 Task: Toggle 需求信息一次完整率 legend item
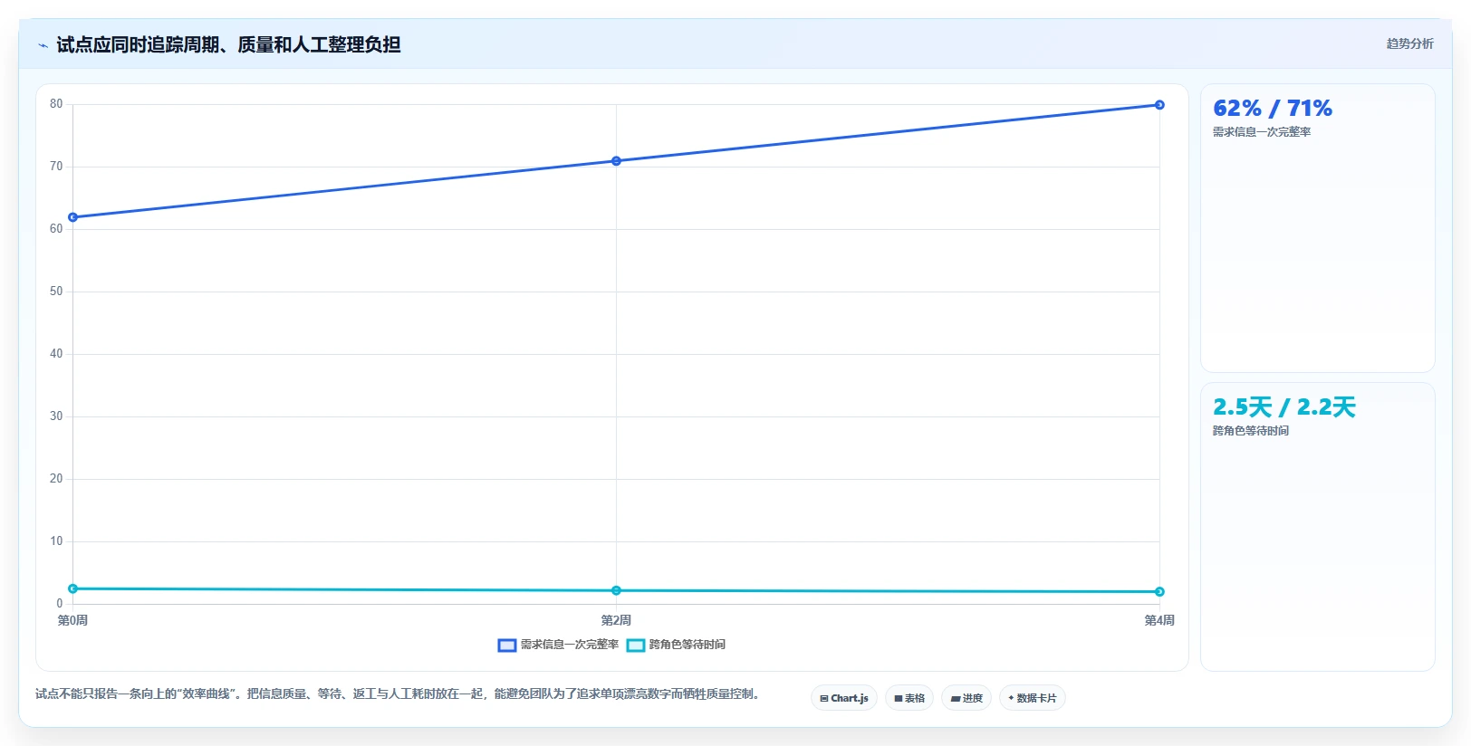558,645
